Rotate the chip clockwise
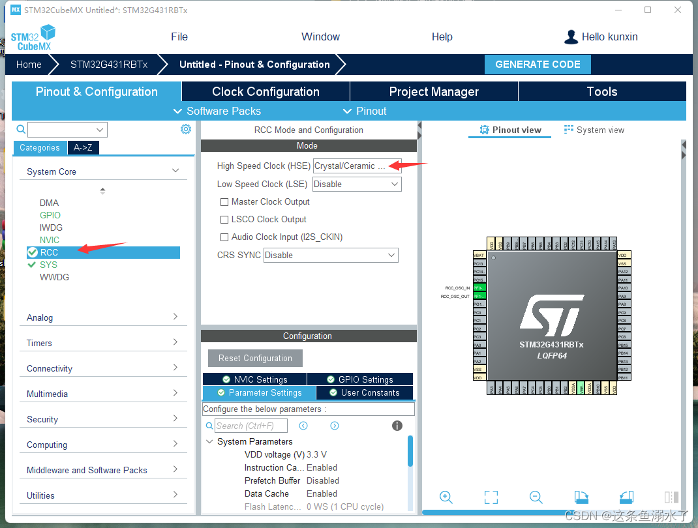Viewport: 698px width, 528px height. [x=581, y=497]
